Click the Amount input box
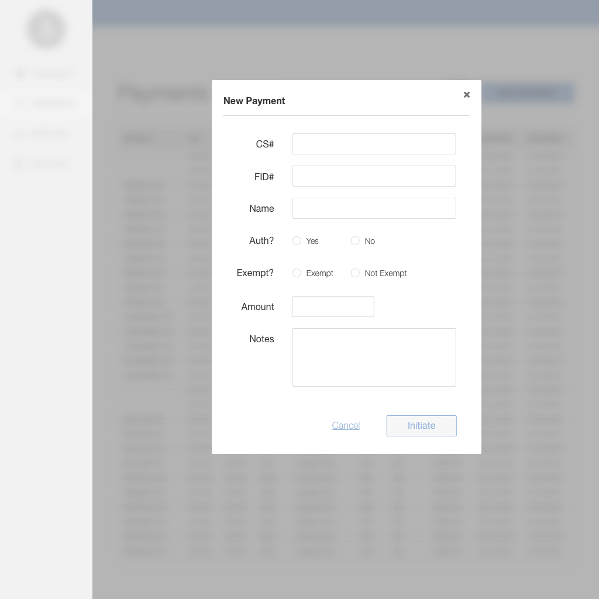 coord(333,307)
